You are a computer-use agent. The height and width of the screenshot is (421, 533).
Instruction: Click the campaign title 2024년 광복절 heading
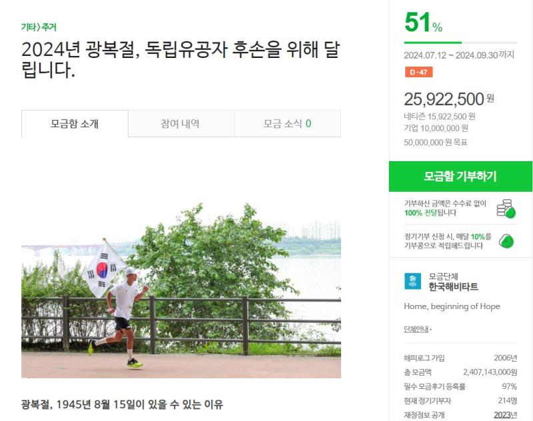pos(181,59)
